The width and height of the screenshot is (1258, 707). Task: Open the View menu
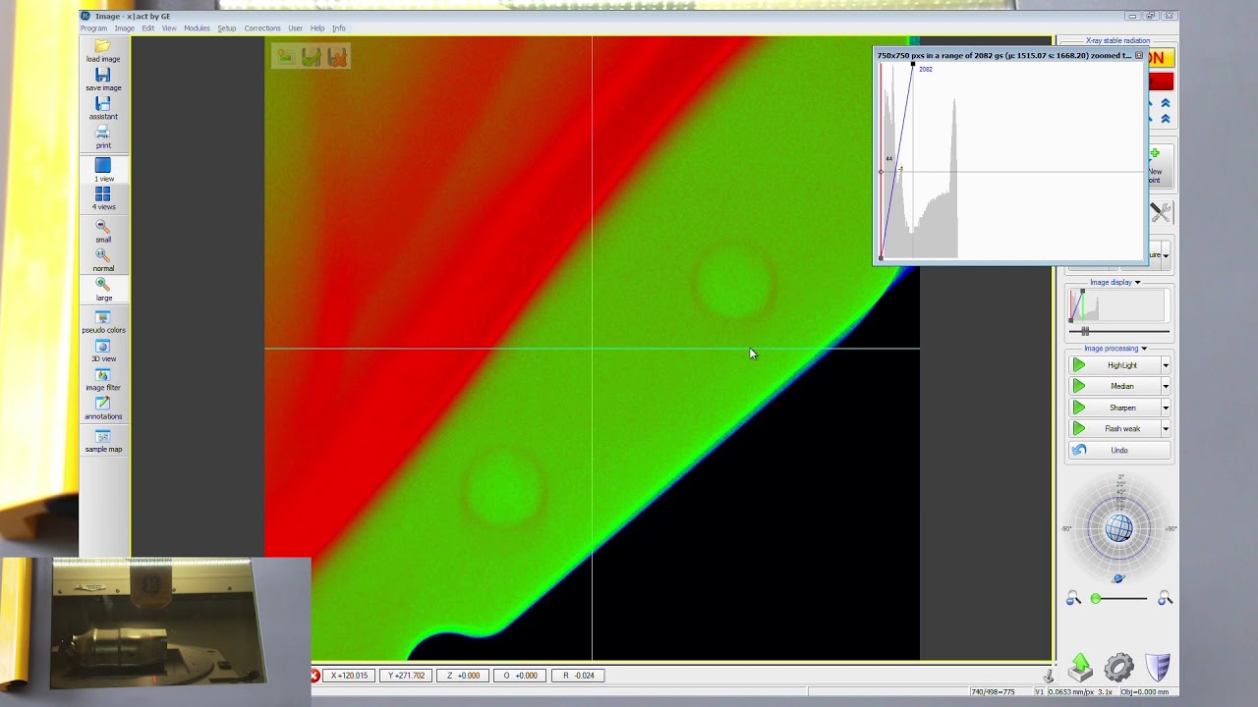pyautogui.click(x=169, y=28)
